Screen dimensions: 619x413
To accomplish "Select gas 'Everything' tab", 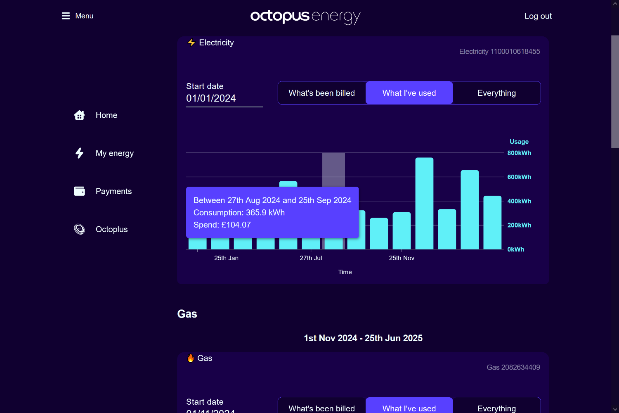I will [496, 406].
